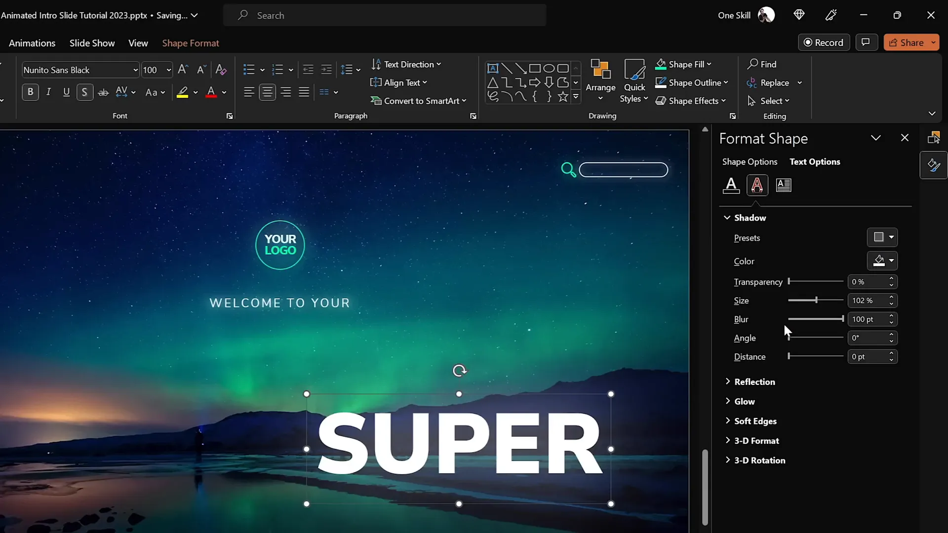Open Shadow Presets dropdown
This screenshot has width=948, height=533.
[882, 237]
